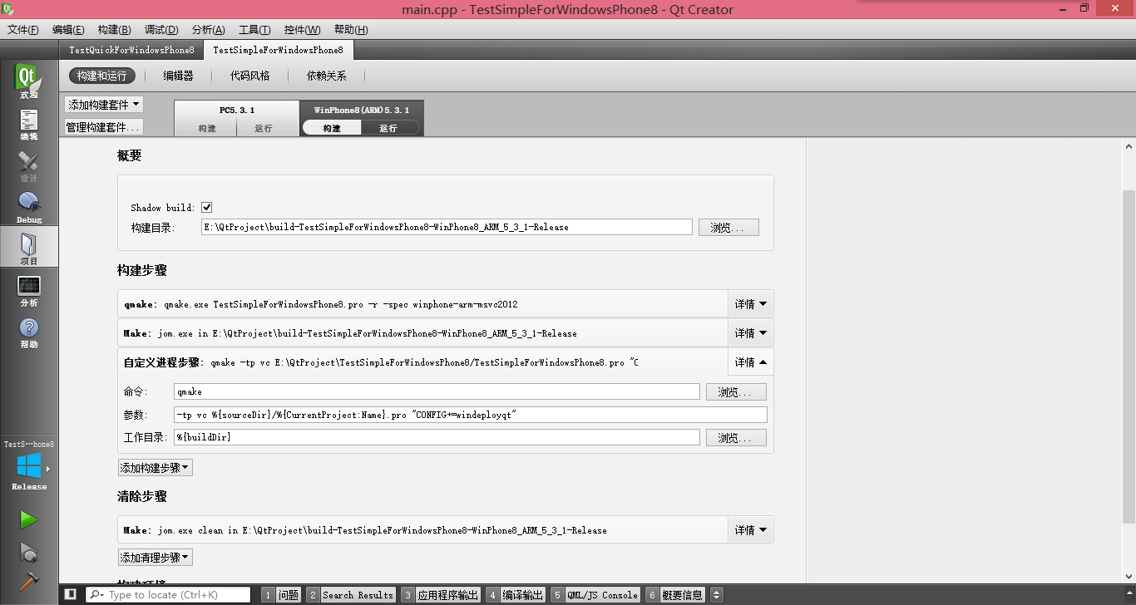
Task: Click Browse next to build directory
Action: click(729, 227)
